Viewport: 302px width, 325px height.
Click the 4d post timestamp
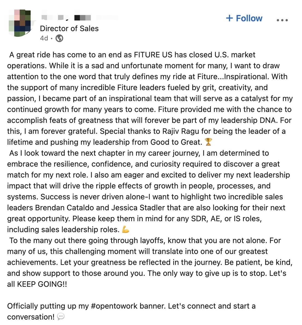[x=44, y=38]
